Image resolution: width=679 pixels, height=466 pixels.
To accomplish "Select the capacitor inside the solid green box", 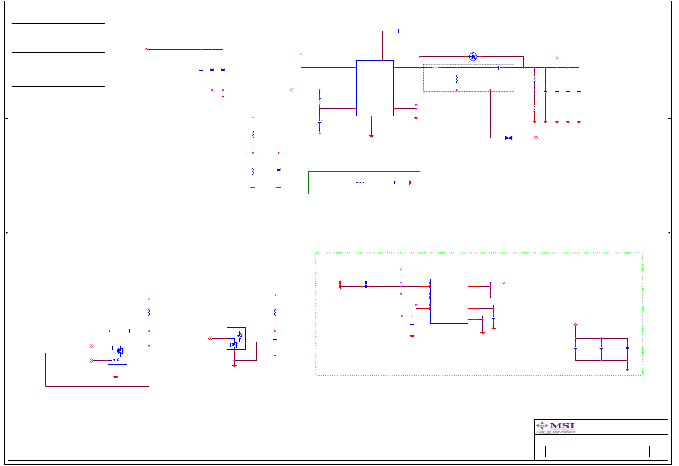I will 396,183.
